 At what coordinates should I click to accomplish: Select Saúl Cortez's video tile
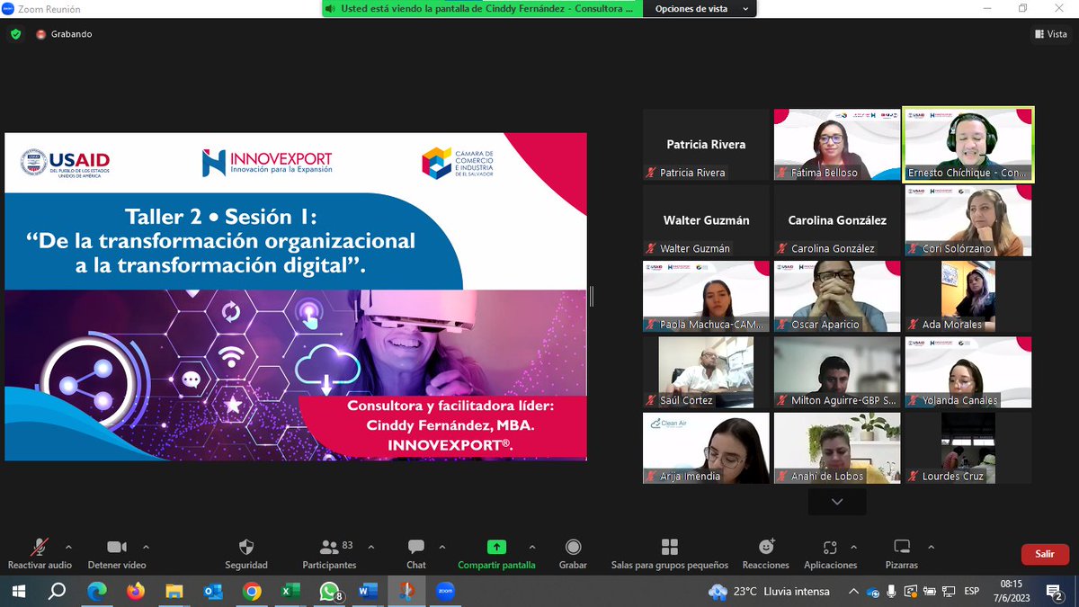[x=706, y=372]
